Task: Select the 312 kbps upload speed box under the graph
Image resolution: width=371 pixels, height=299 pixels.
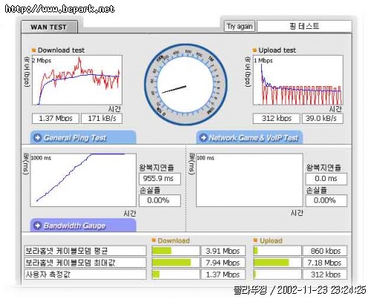Action: [x=276, y=119]
